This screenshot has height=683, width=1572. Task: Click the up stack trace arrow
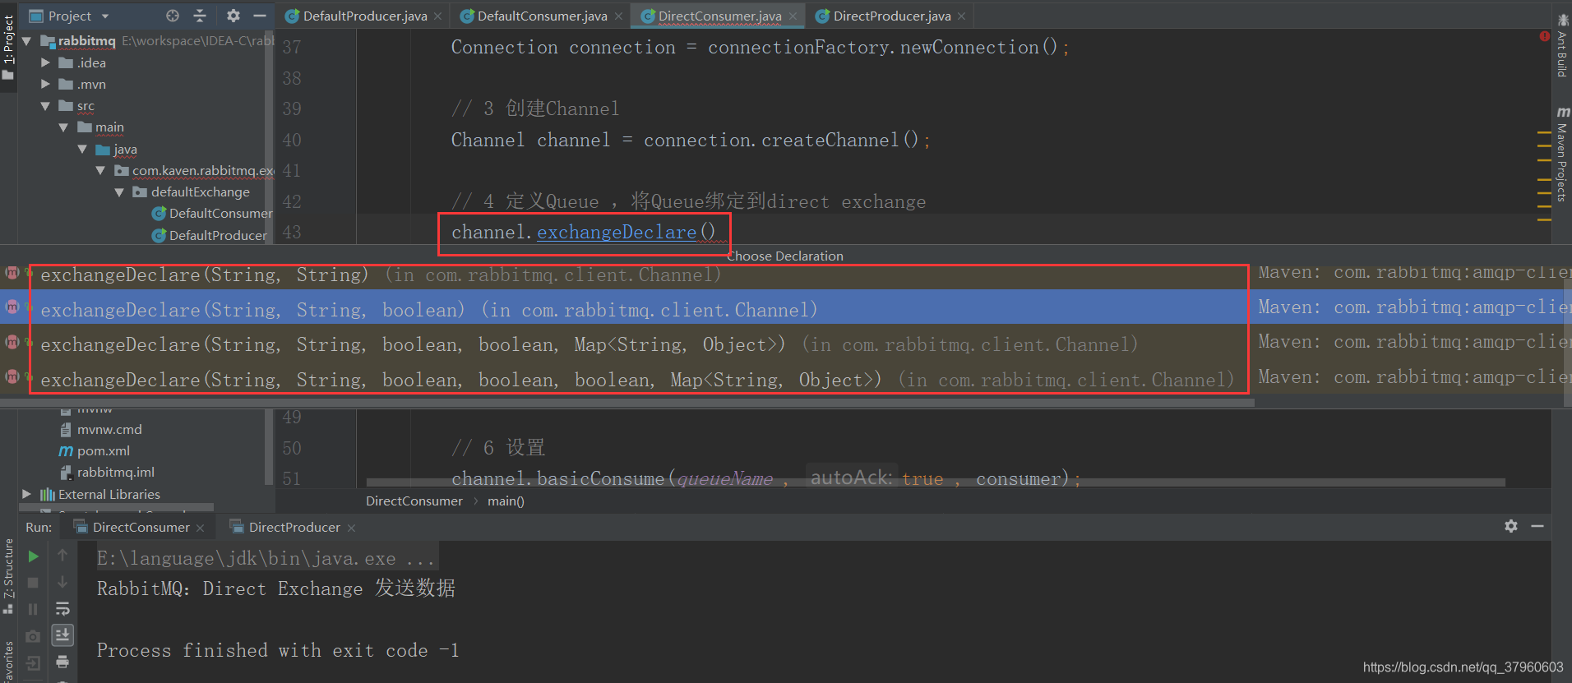(x=62, y=556)
